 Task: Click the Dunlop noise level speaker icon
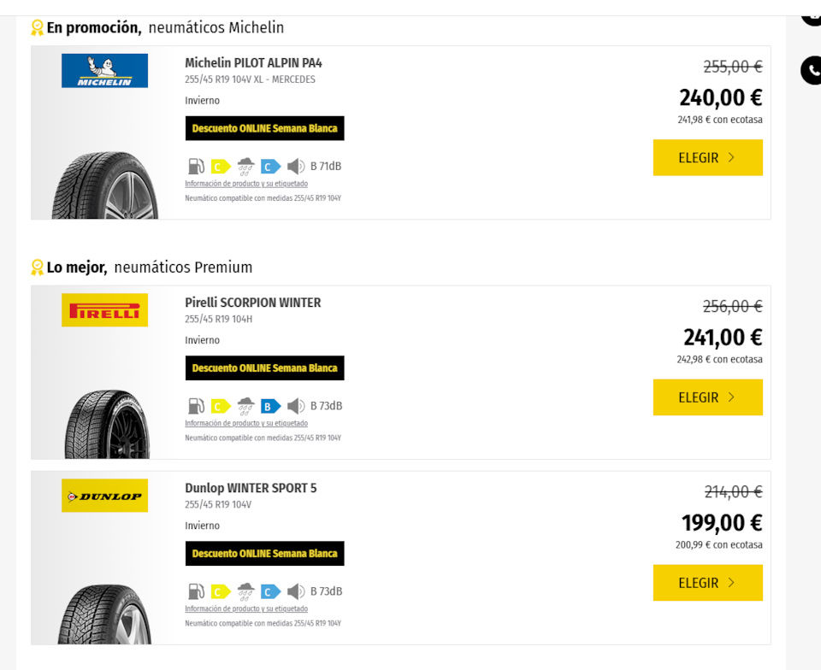coord(296,591)
